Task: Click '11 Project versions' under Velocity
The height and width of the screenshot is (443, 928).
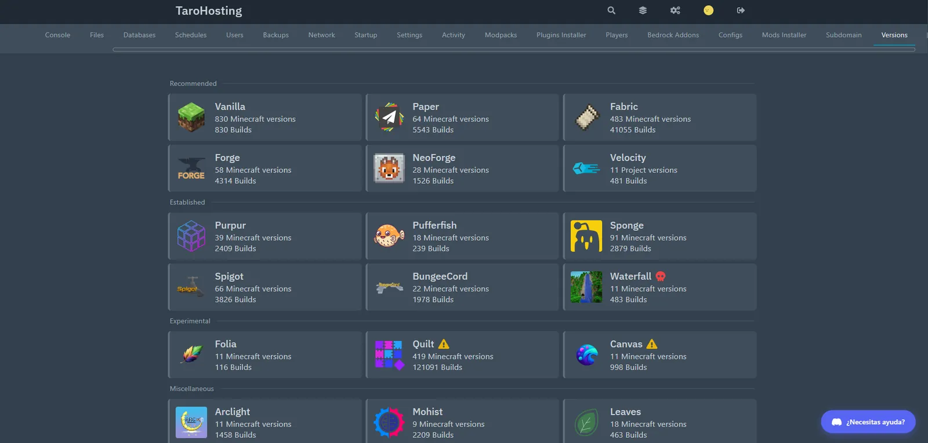Action: tap(643, 170)
